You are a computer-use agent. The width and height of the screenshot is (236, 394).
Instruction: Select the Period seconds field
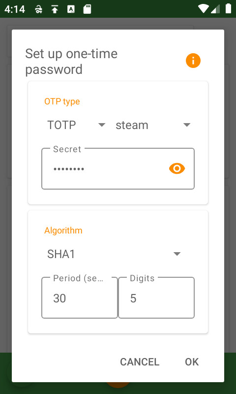pyautogui.click(x=80, y=298)
